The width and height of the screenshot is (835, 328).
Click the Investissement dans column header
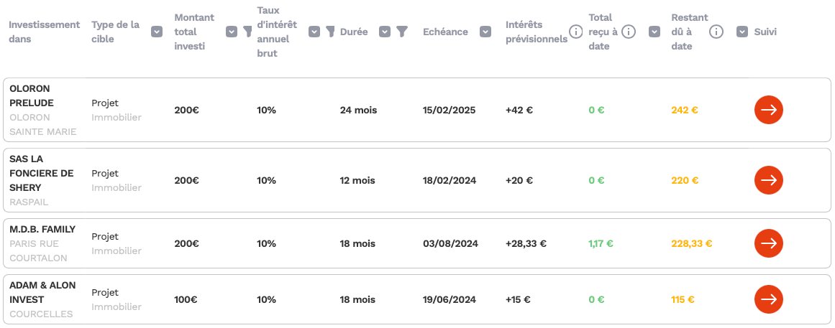[44, 32]
